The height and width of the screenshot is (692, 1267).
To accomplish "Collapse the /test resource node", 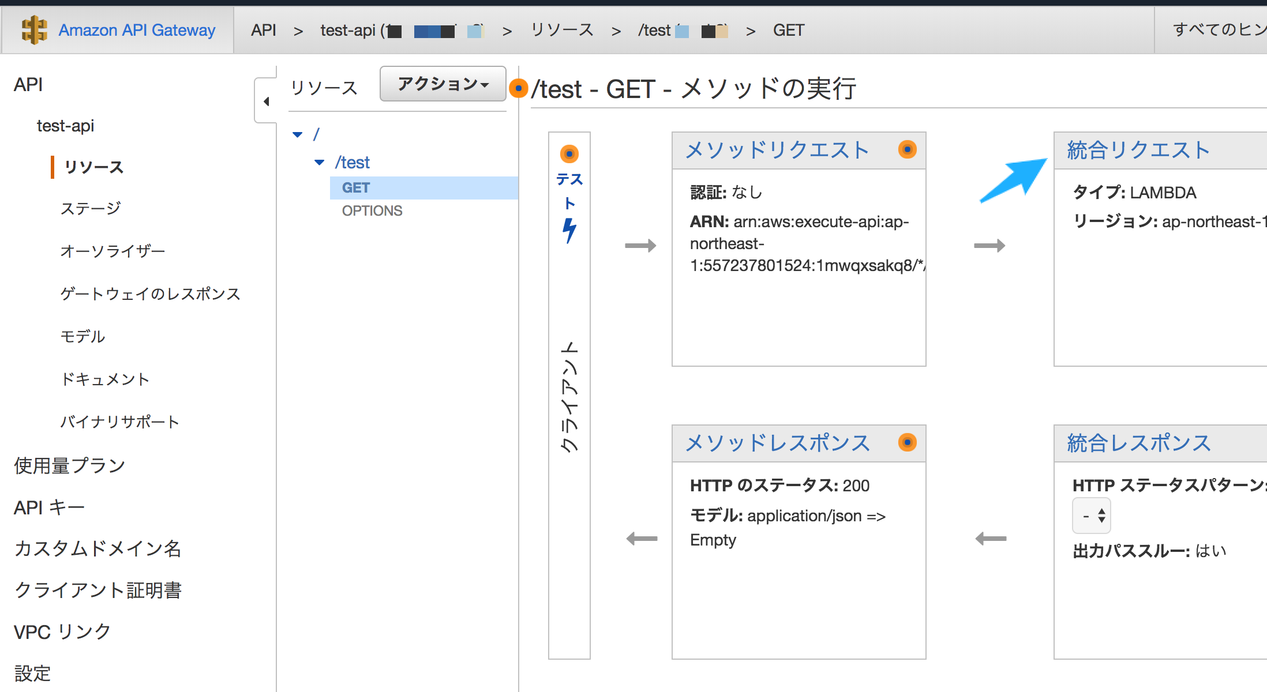I will click(x=319, y=163).
